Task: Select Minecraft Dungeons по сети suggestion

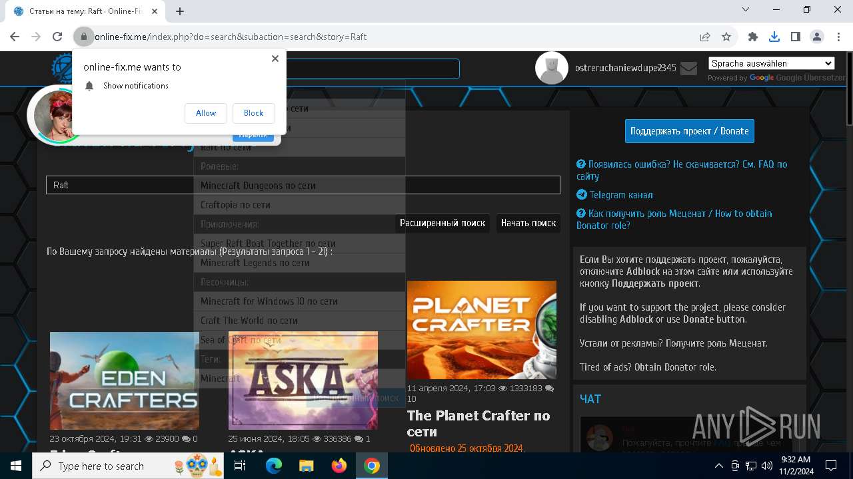Action: pyautogui.click(x=299, y=186)
